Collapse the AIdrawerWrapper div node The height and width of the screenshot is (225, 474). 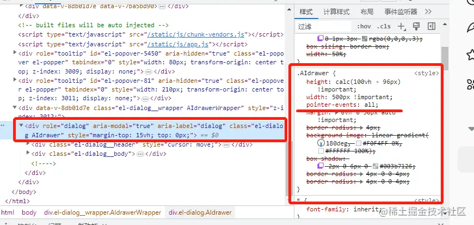coord(15,107)
